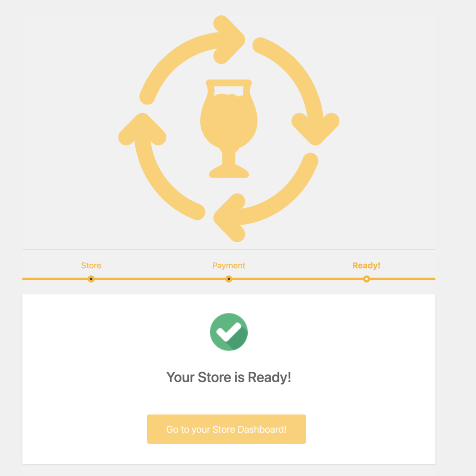The height and width of the screenshot is (476, 476).
Task: Select the Payment step radio marker
Action: tap(228, 279)
